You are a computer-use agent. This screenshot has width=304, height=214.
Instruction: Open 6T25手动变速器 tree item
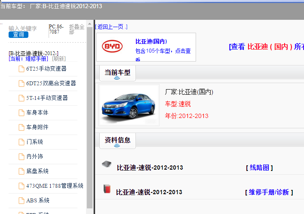(46, 68)
